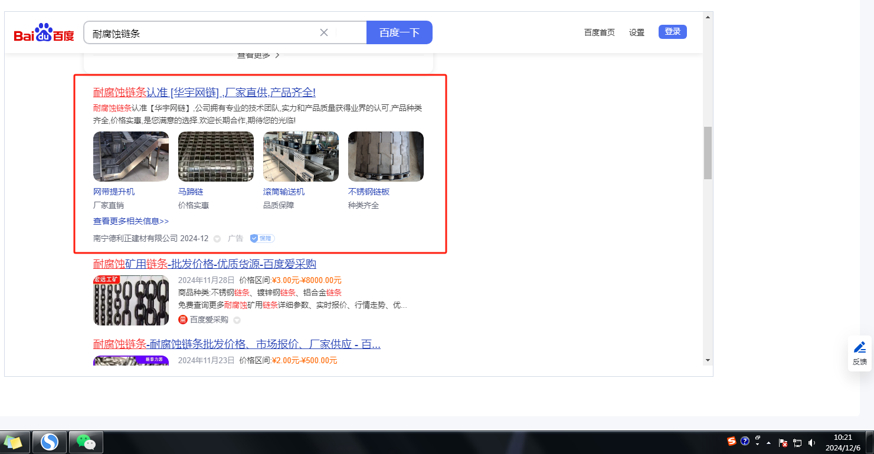Click the 反馈 feedback pencil icon
Screen dimensions: 874x454
coord(860,347)
